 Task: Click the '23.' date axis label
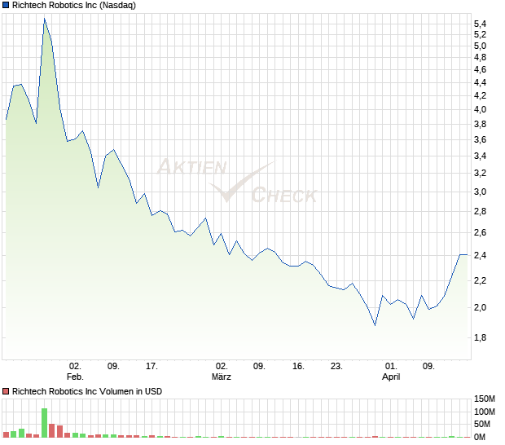click(x=336, y=366)
